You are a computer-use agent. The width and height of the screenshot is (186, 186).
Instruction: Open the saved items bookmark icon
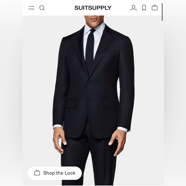(144, 8)
